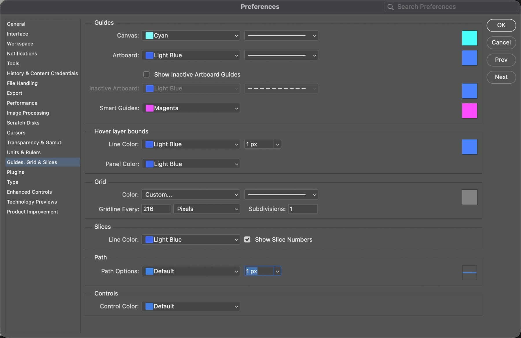Image resolution: width=521 pixels, height=338 pixels.
Task: Click the OK button
Action: pos(501,25)
